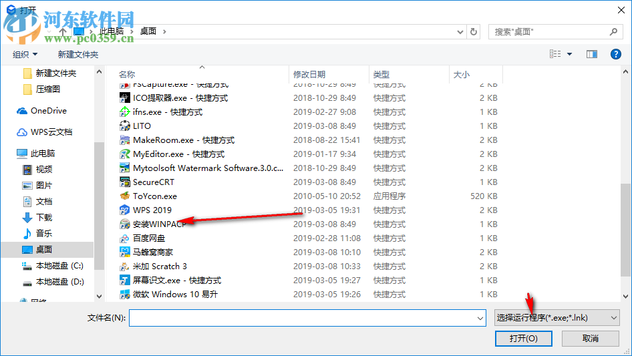Expand the address bar history dropdown
632x356 pixels.
click(x=460, y=31)
